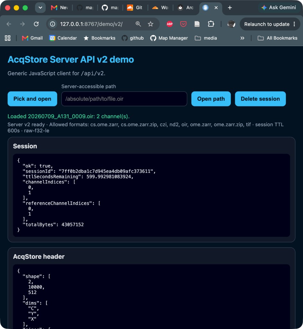
Task: Focus the Server-accessible path input field
Action: [x=124, y=99]
